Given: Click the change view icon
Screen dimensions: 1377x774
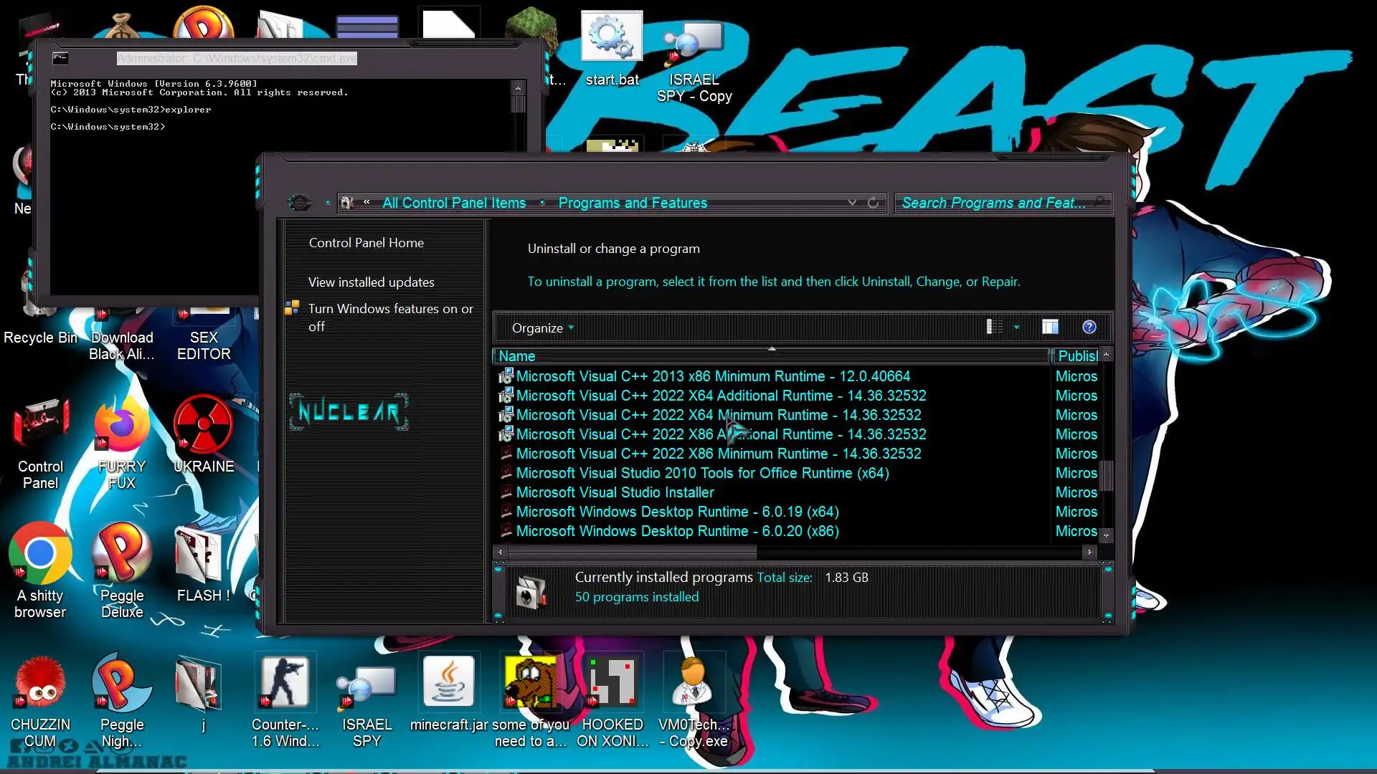Looking at the screenshot, I should pos(994,328).
